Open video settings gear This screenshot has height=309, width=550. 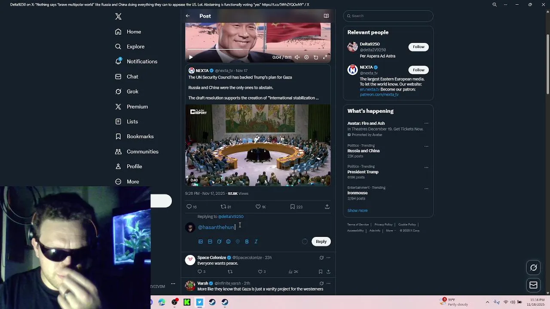pos(306,57)
